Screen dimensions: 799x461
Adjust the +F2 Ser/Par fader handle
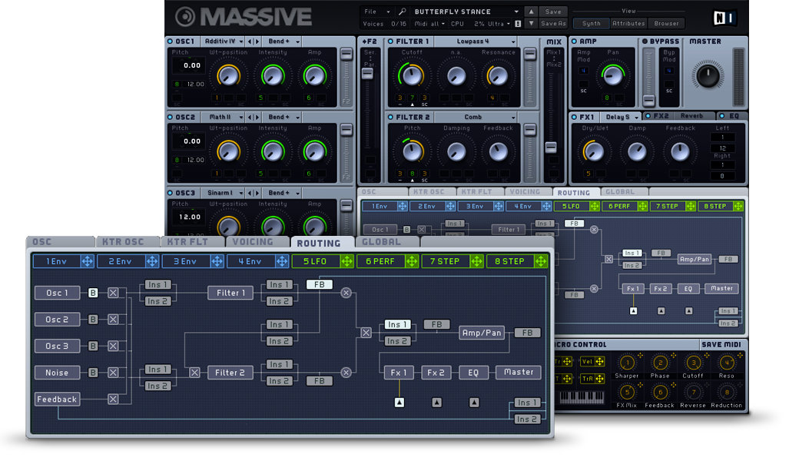click(x=367, y=73)
